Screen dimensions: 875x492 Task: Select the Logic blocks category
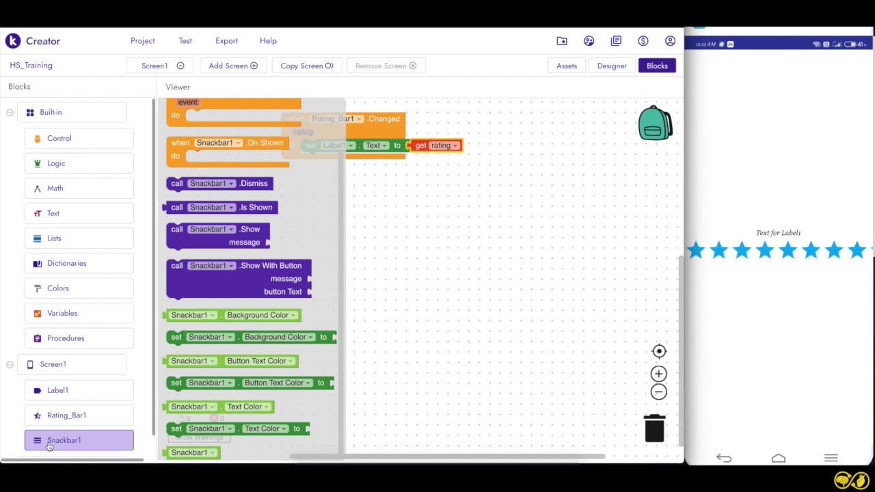79,163
